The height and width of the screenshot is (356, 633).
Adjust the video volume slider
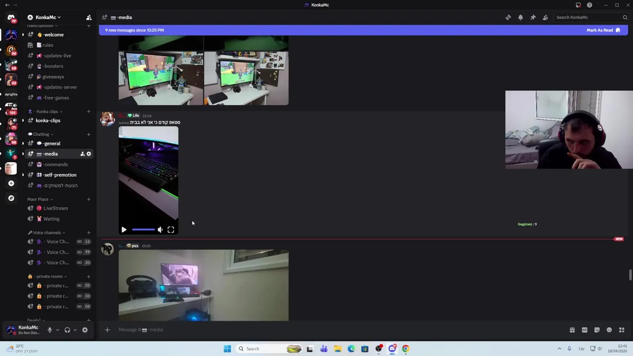click(x=143, y=229)
